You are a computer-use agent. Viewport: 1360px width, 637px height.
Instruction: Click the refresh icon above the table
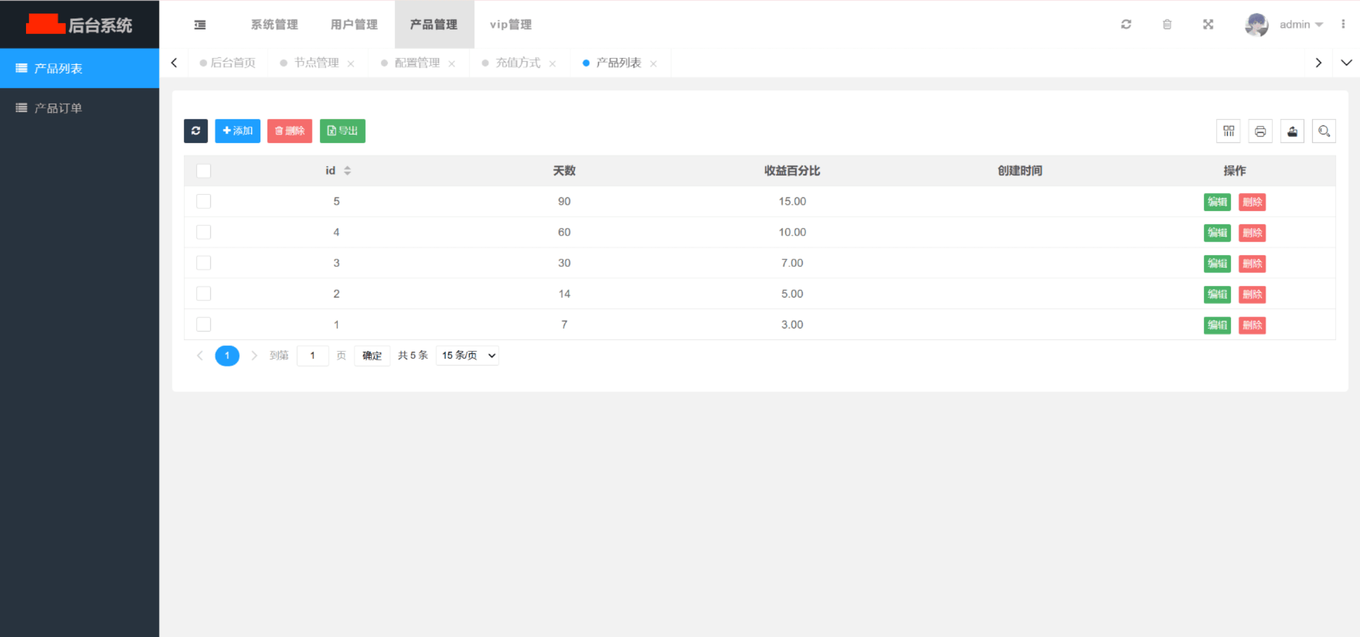click(195, 131)
